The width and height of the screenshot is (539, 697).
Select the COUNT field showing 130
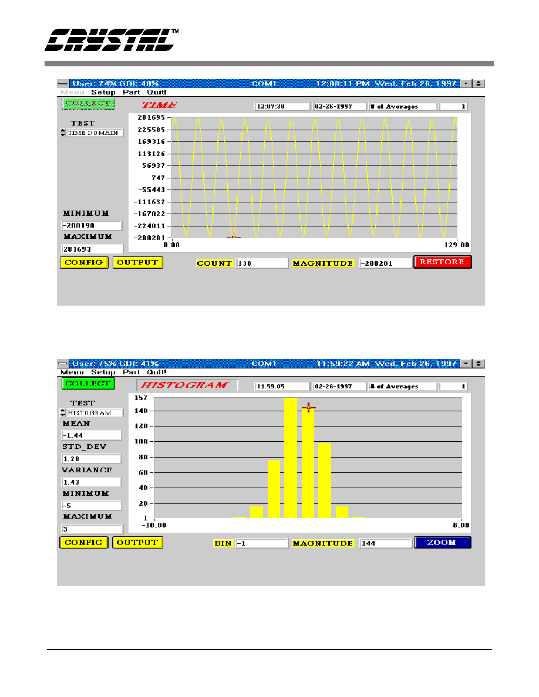(262, 263)
